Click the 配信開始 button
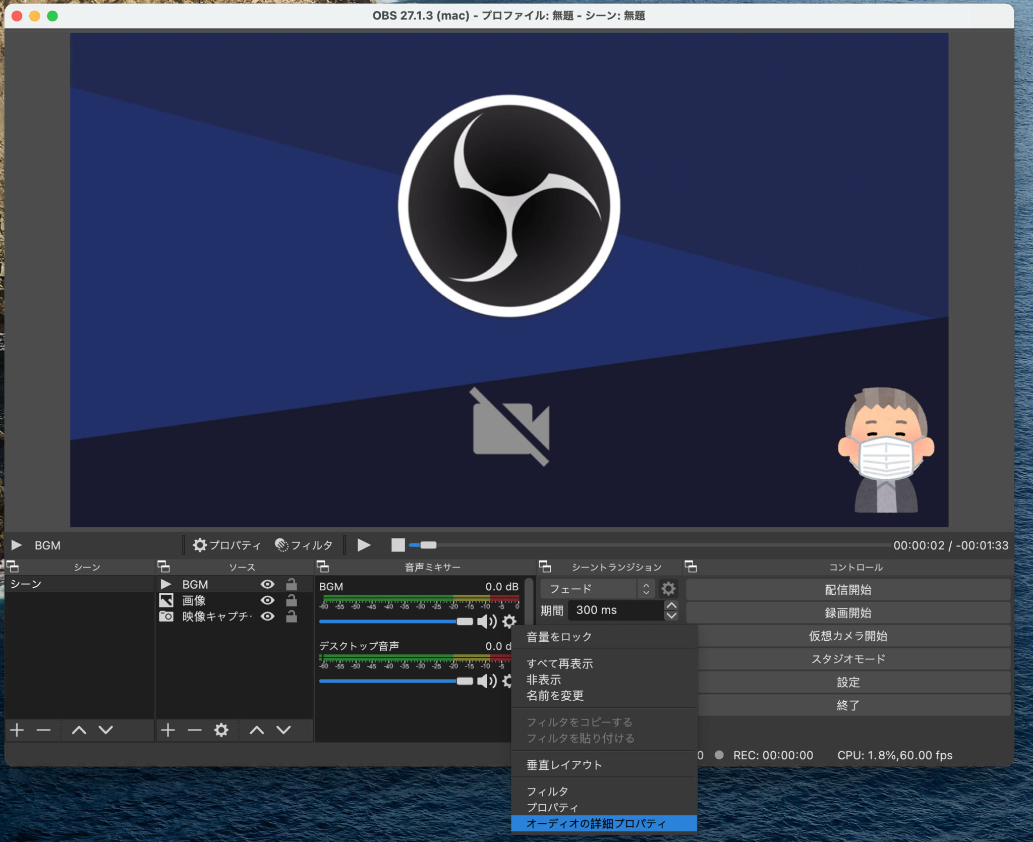 click(848, 589)
